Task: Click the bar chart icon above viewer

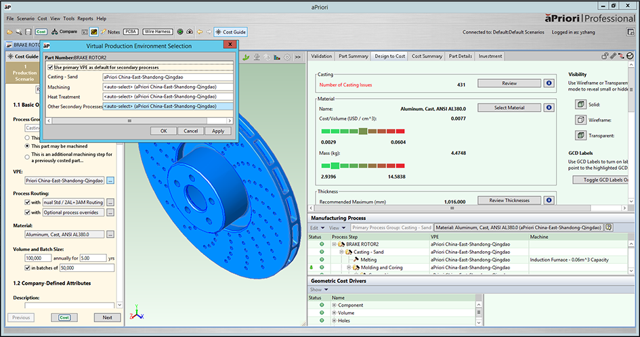Action: tap(277, 57)
